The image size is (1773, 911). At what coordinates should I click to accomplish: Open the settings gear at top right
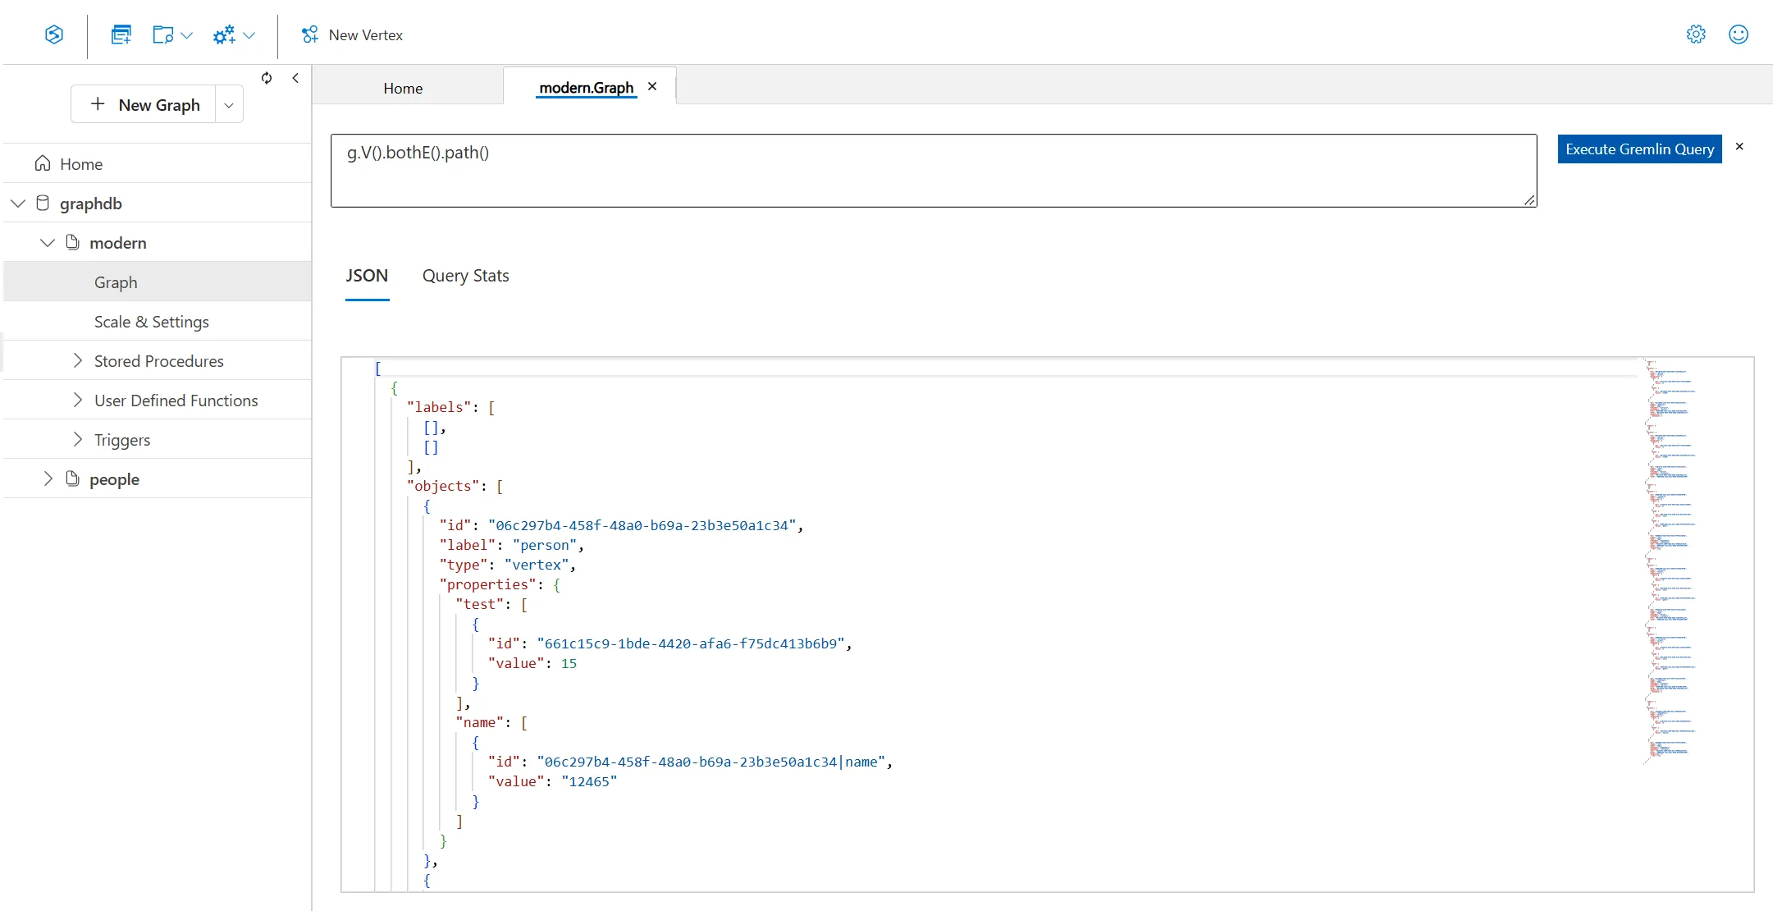pyautogui.click(x=1696, y=34)
